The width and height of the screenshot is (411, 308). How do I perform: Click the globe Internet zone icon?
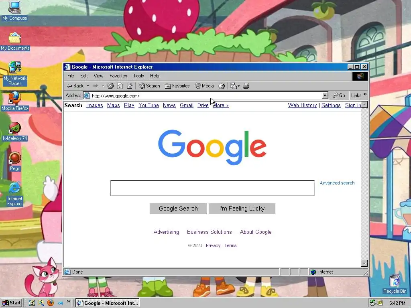tap(313, 272)
